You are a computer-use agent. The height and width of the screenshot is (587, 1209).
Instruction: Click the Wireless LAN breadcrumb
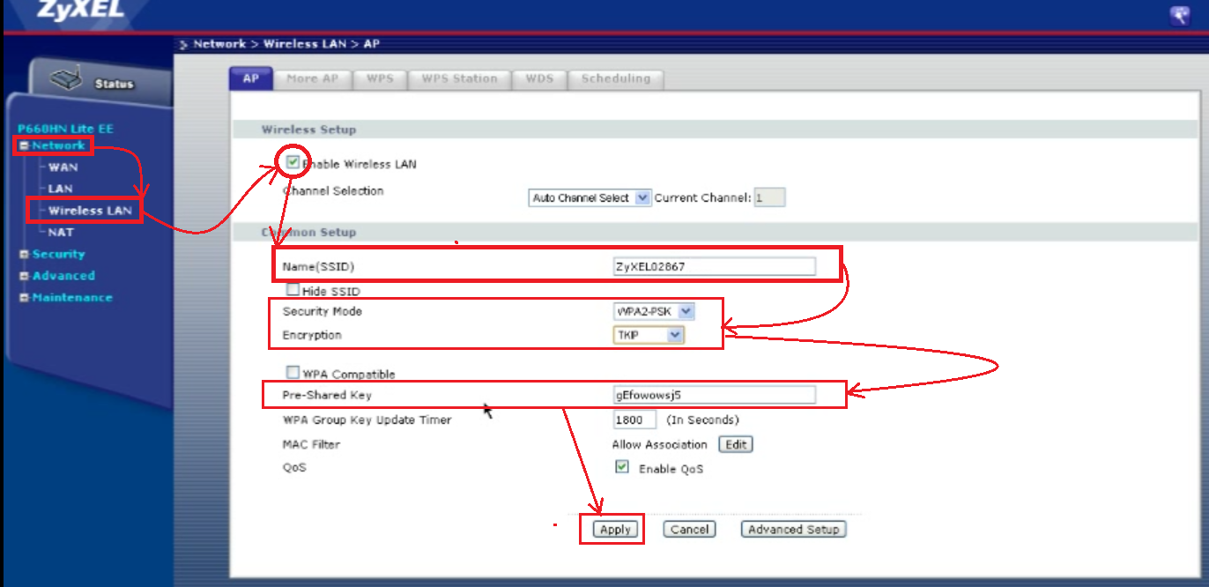point(306,43)
